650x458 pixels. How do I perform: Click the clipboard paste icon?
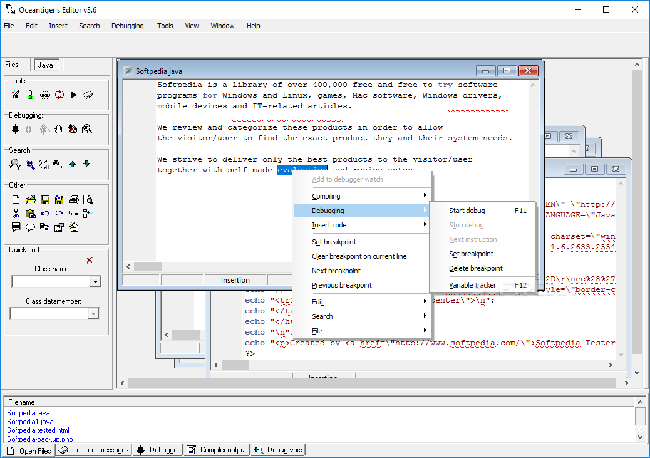(x=30, y=214)
